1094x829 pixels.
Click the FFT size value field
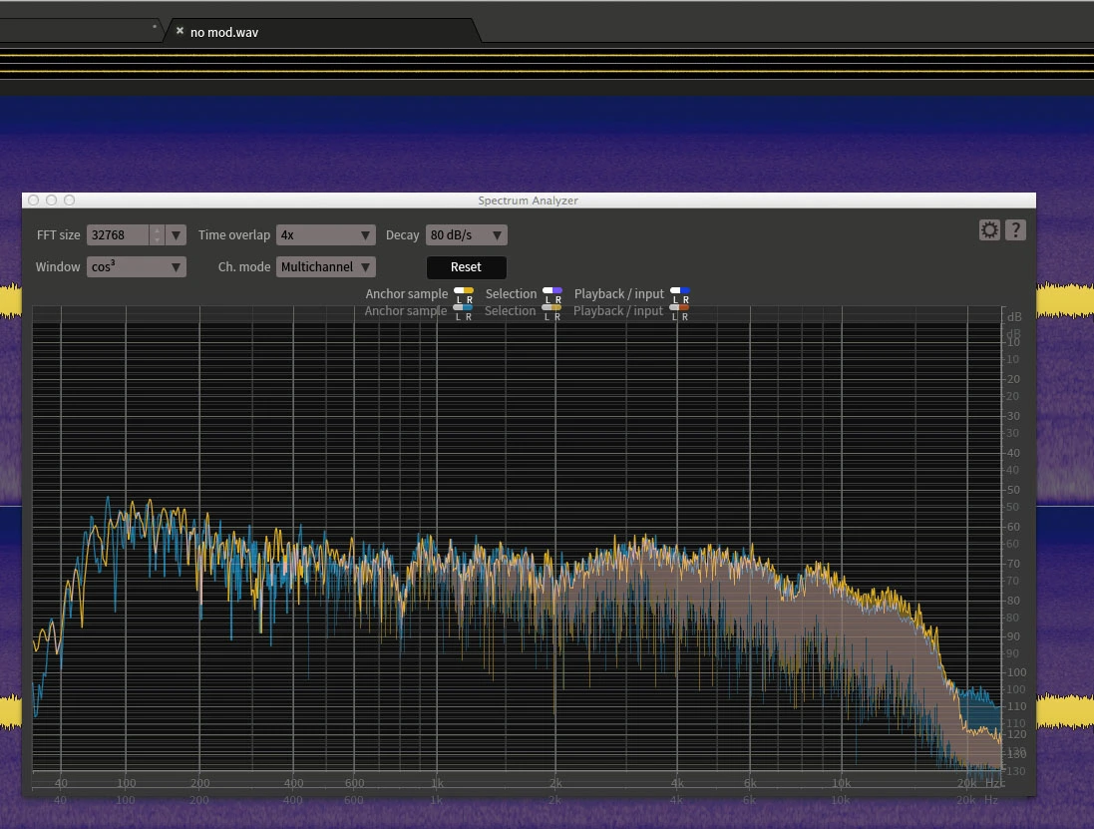[x=118, y=235]
